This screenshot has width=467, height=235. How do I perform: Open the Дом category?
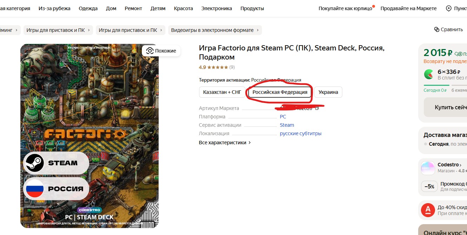tap(111, 8)
